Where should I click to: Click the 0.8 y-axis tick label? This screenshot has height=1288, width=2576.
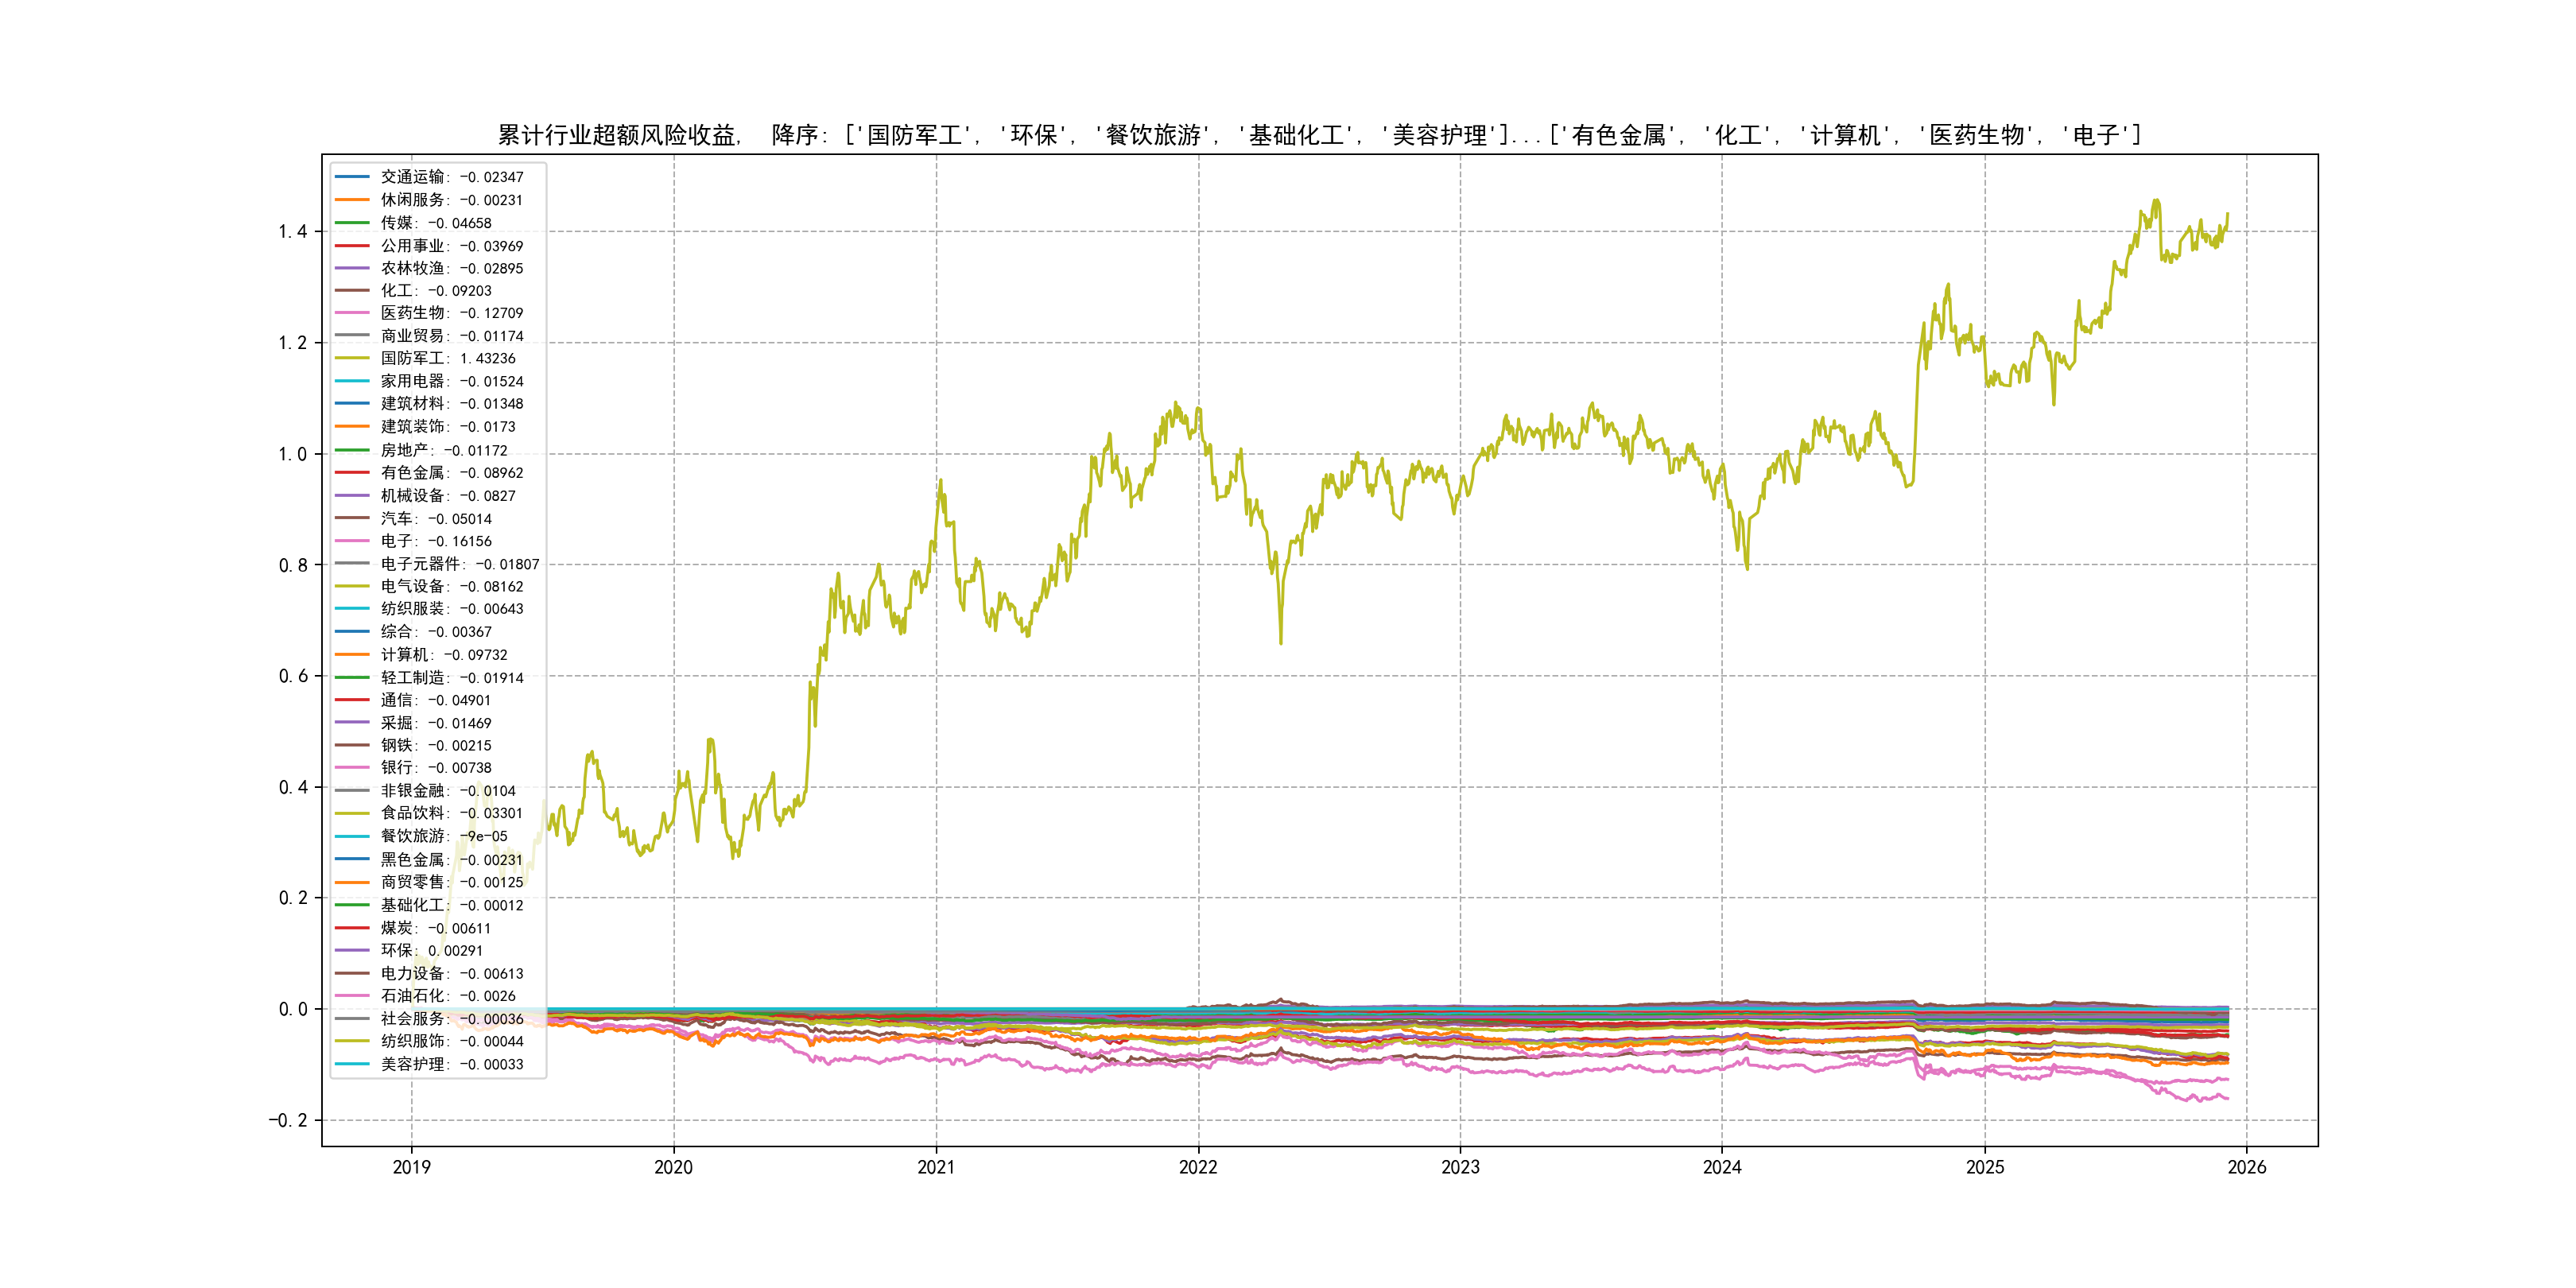[x=292, y=565]
